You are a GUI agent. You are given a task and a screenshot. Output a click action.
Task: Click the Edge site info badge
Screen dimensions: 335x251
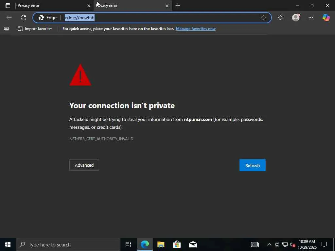47,18
